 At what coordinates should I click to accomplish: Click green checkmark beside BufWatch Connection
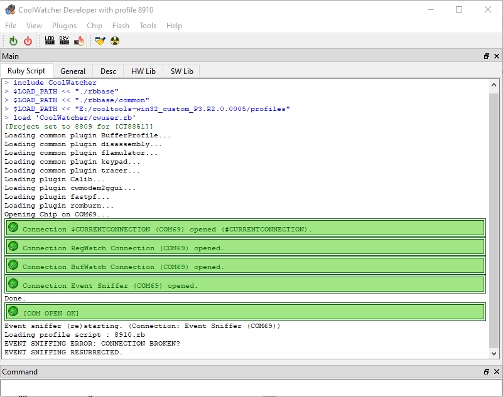(13, 265)
